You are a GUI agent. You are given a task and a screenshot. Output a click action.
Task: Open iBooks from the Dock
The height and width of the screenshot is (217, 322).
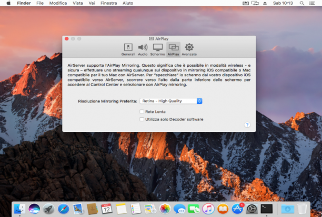[223, 209]
